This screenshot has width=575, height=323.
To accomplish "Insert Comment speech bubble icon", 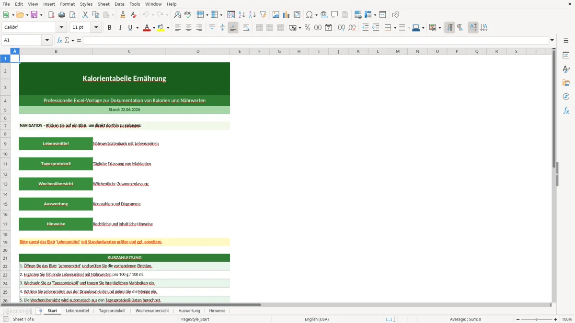I will click(x=334, y=15).
